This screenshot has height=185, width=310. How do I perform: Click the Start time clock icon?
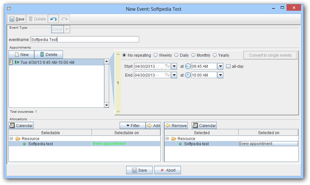(188, 66)
